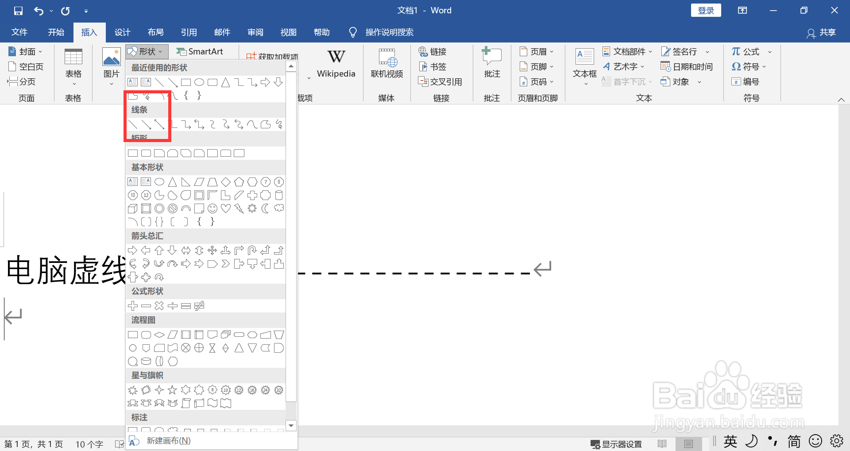This screenshot has width=850, height=451.
Task: Open the 形状 shapes dropdown
Action: [x=147, y=52]
